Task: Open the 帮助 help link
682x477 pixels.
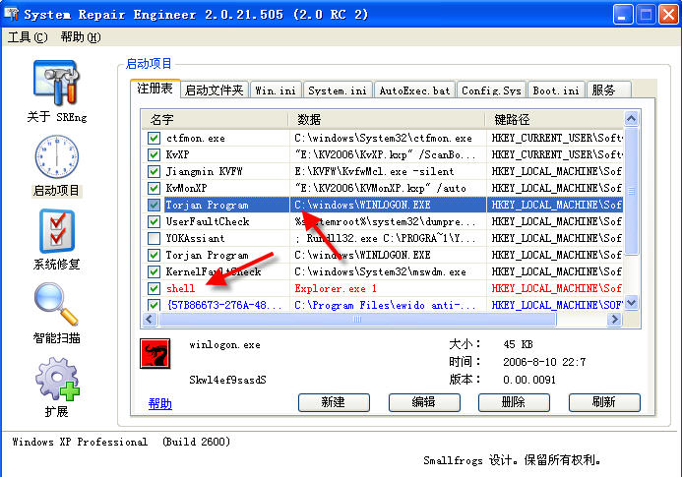Action: coord(159,404)
